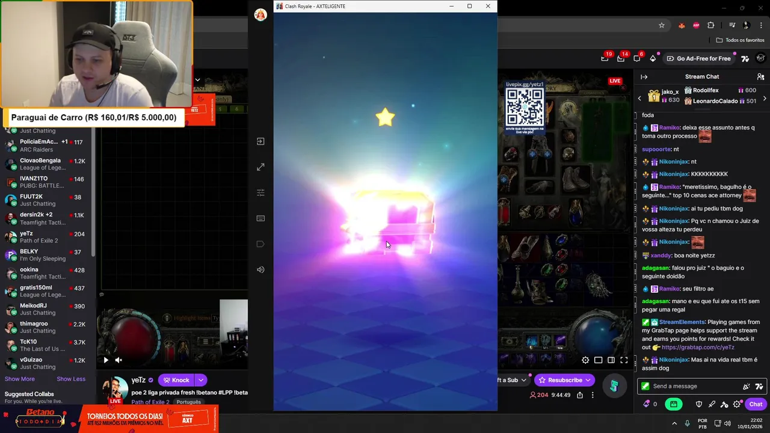Open 7TV icon in Twitch top bar

click(745, 58)
